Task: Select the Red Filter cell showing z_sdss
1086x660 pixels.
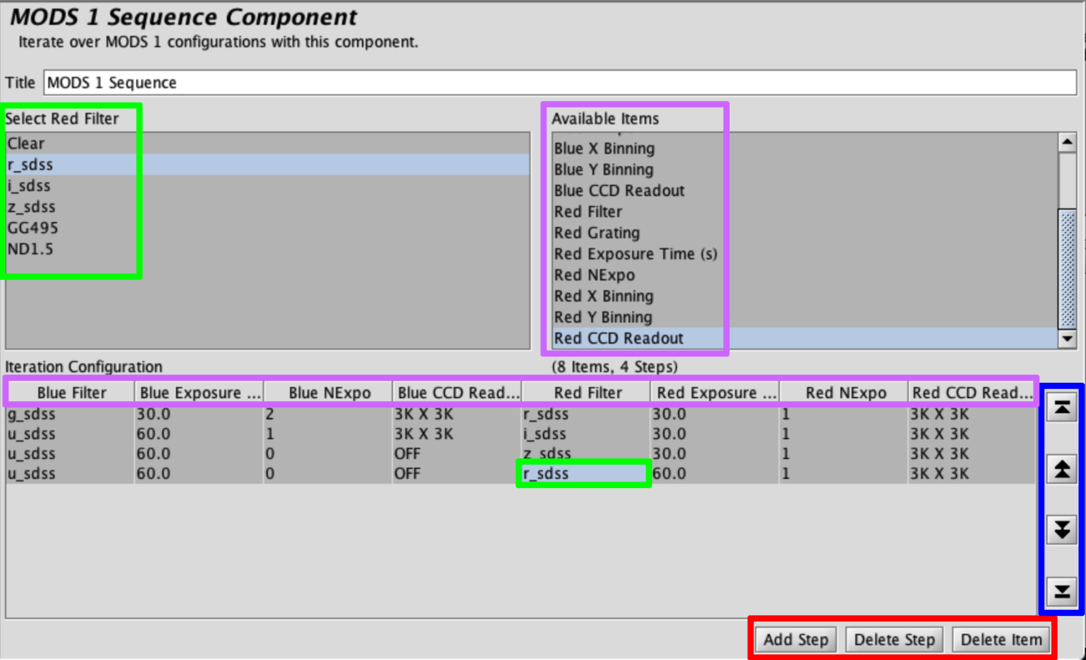Action: (585, 453)
